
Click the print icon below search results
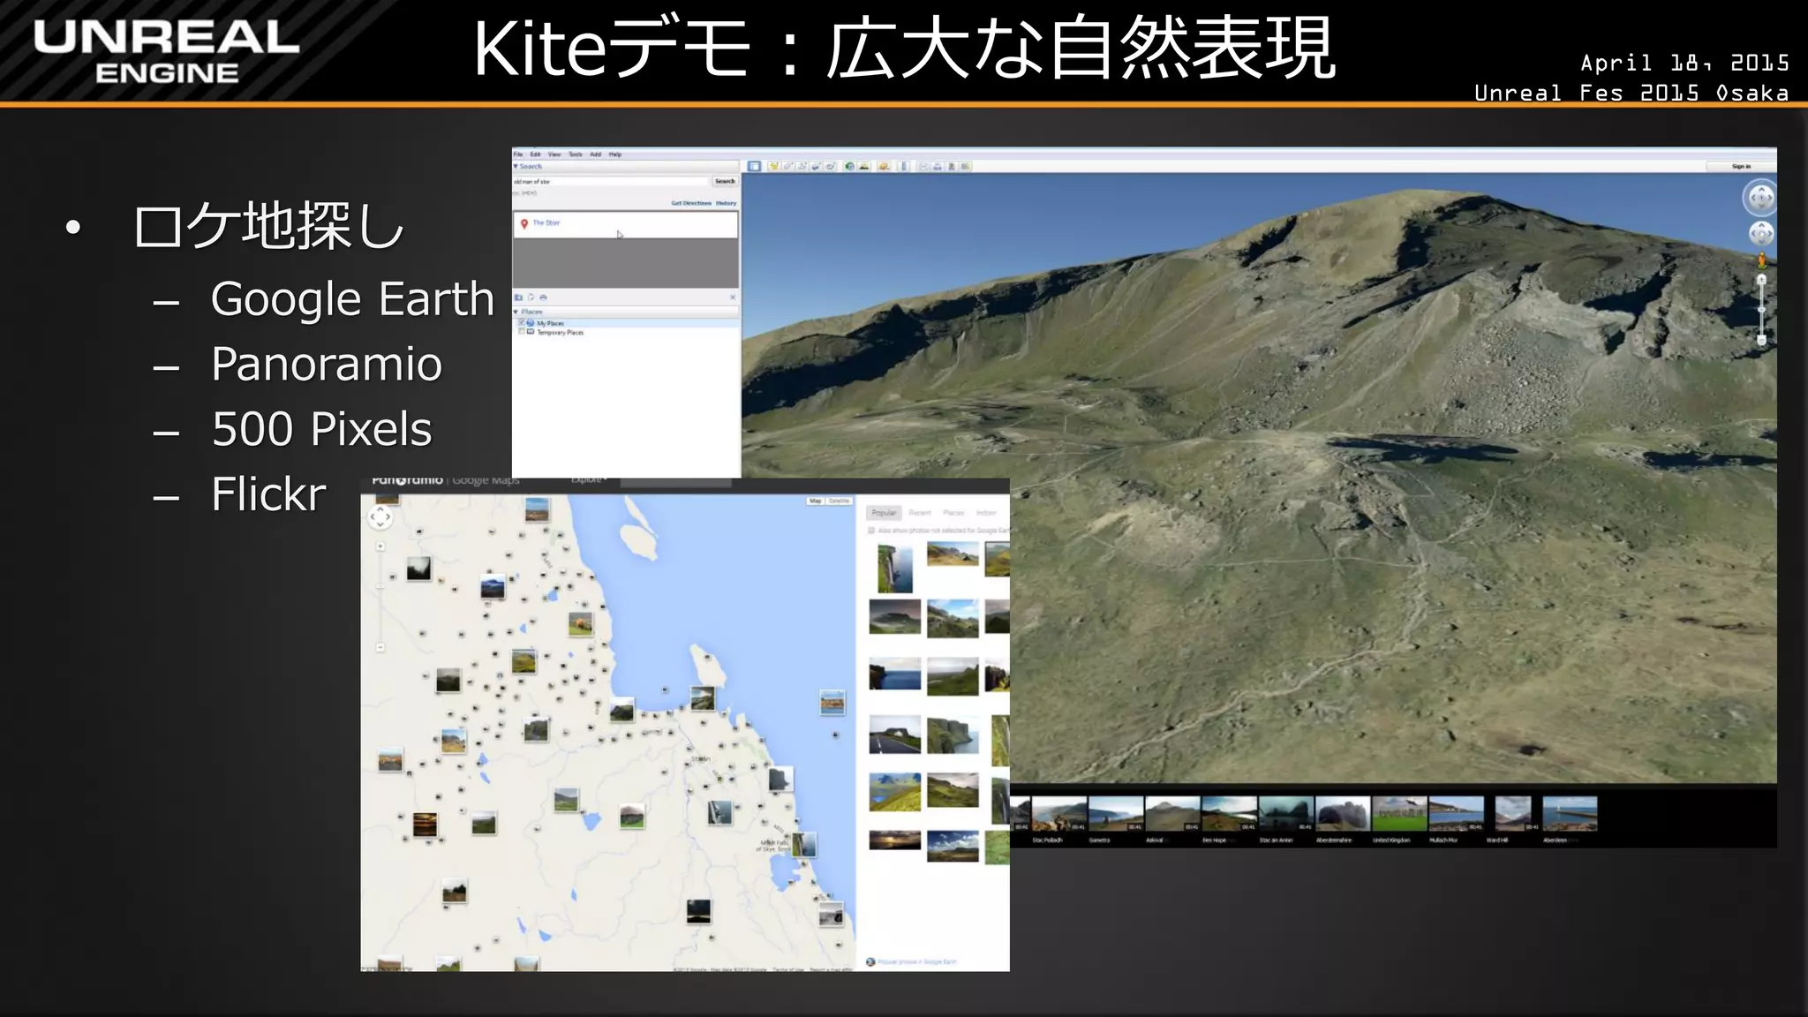pos(543,298)
